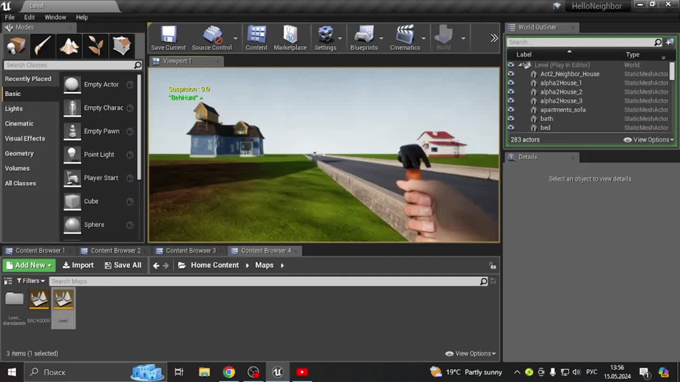The image size is (680, 382).
Task: Open the Edit menu
Action: point(30,17)
